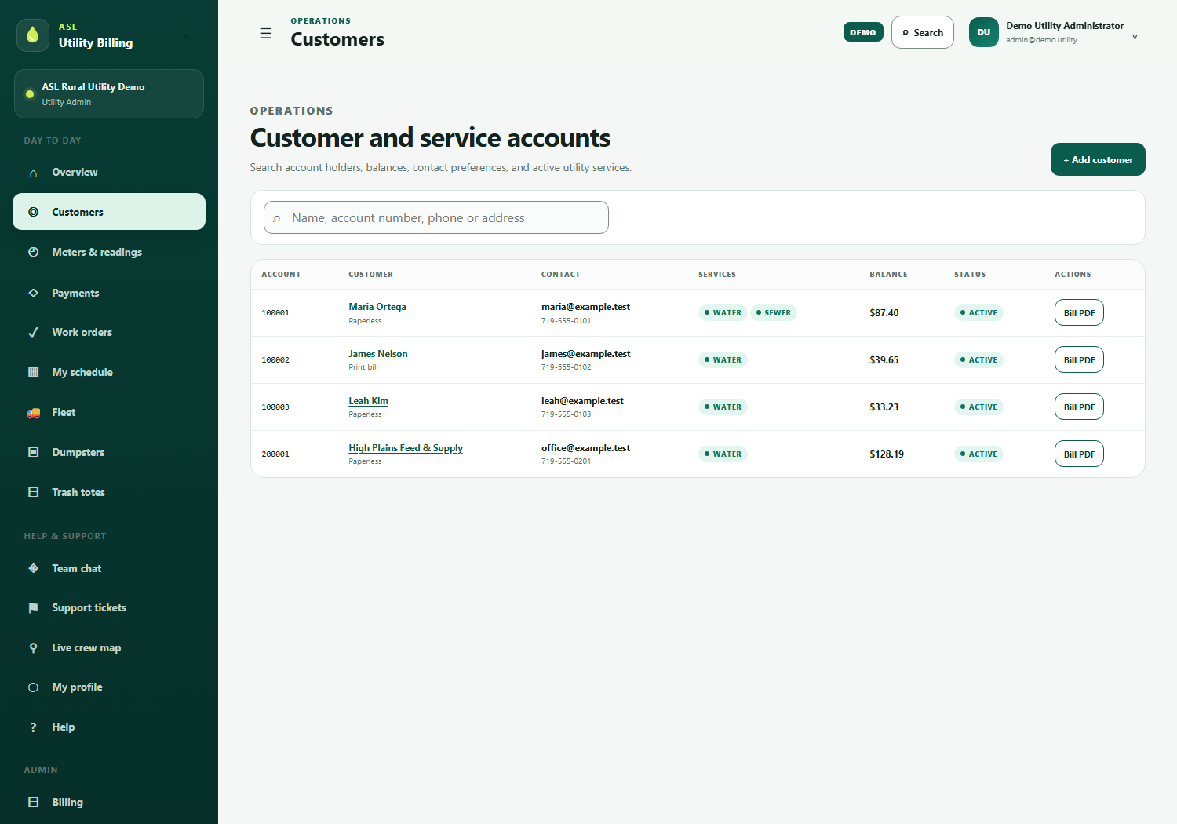Click the Add customer button

(1098, 159)
